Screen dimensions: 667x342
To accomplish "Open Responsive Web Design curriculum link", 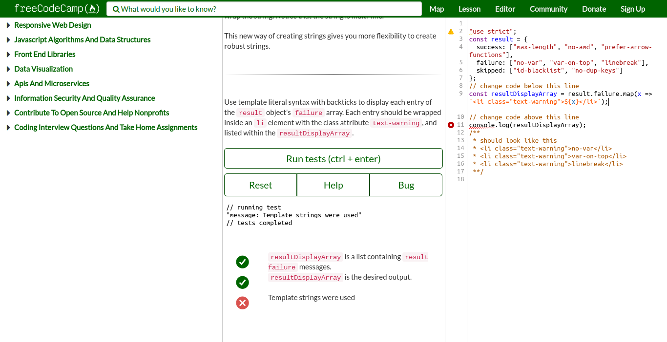I will 53,25.
